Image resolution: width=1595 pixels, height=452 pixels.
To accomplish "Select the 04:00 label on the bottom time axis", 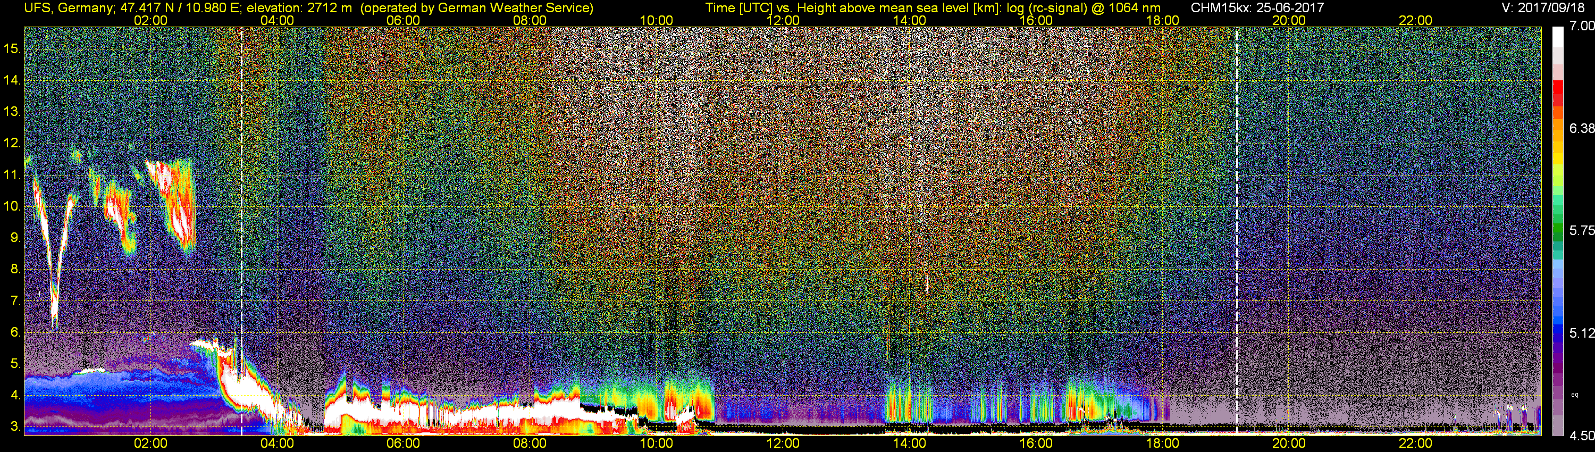I will pyautogui.click(x=277, y=443).
